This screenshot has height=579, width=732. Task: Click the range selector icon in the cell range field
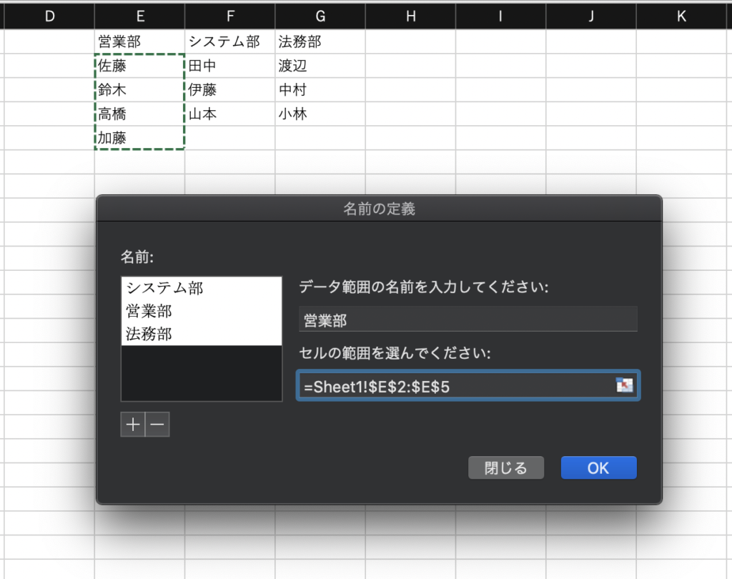pos(624,385)
